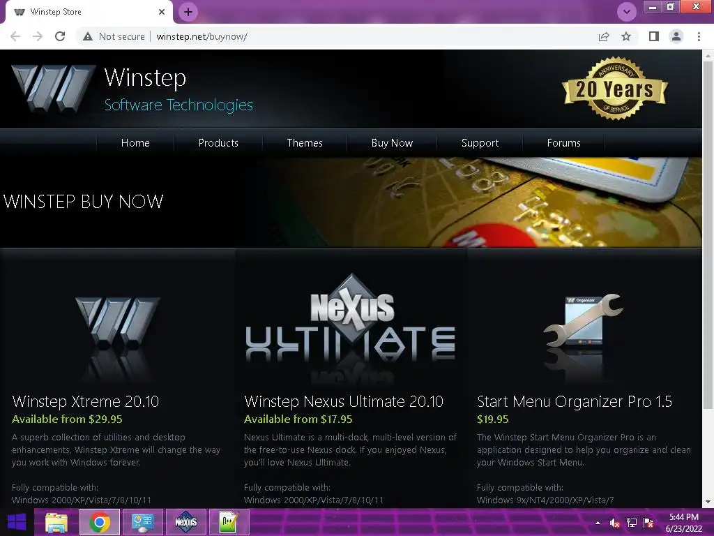Click the 'WINSTEP BUY NOW' banner heading
Image resolution: width=714 pixels, height=536 pixels.
coord(84,202)
